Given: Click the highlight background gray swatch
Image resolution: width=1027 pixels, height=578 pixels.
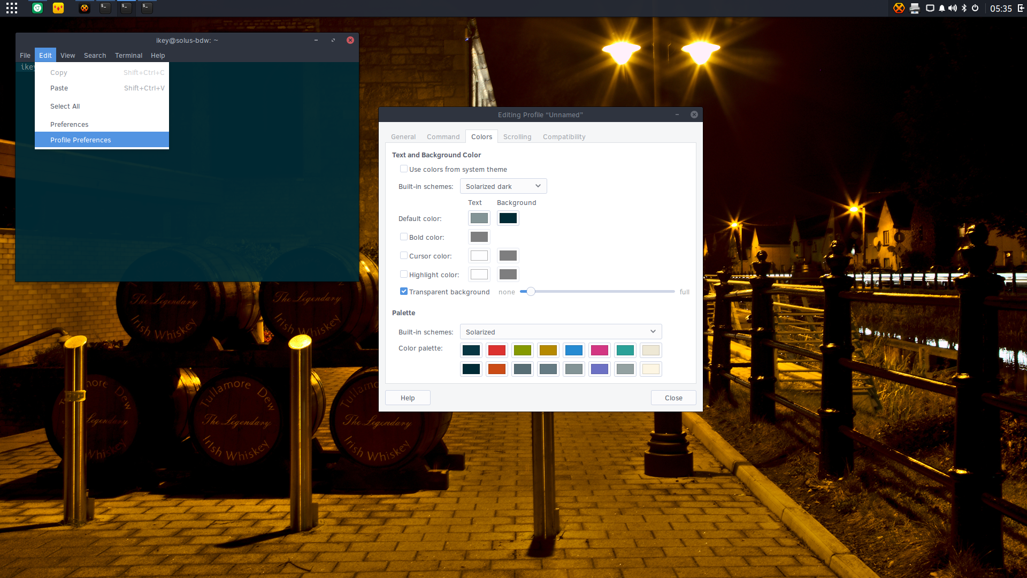Looking at the screenshot, I should [x=508, y=275].
